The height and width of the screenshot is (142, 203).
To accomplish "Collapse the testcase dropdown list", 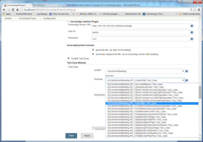I will [x=145, y=80].
